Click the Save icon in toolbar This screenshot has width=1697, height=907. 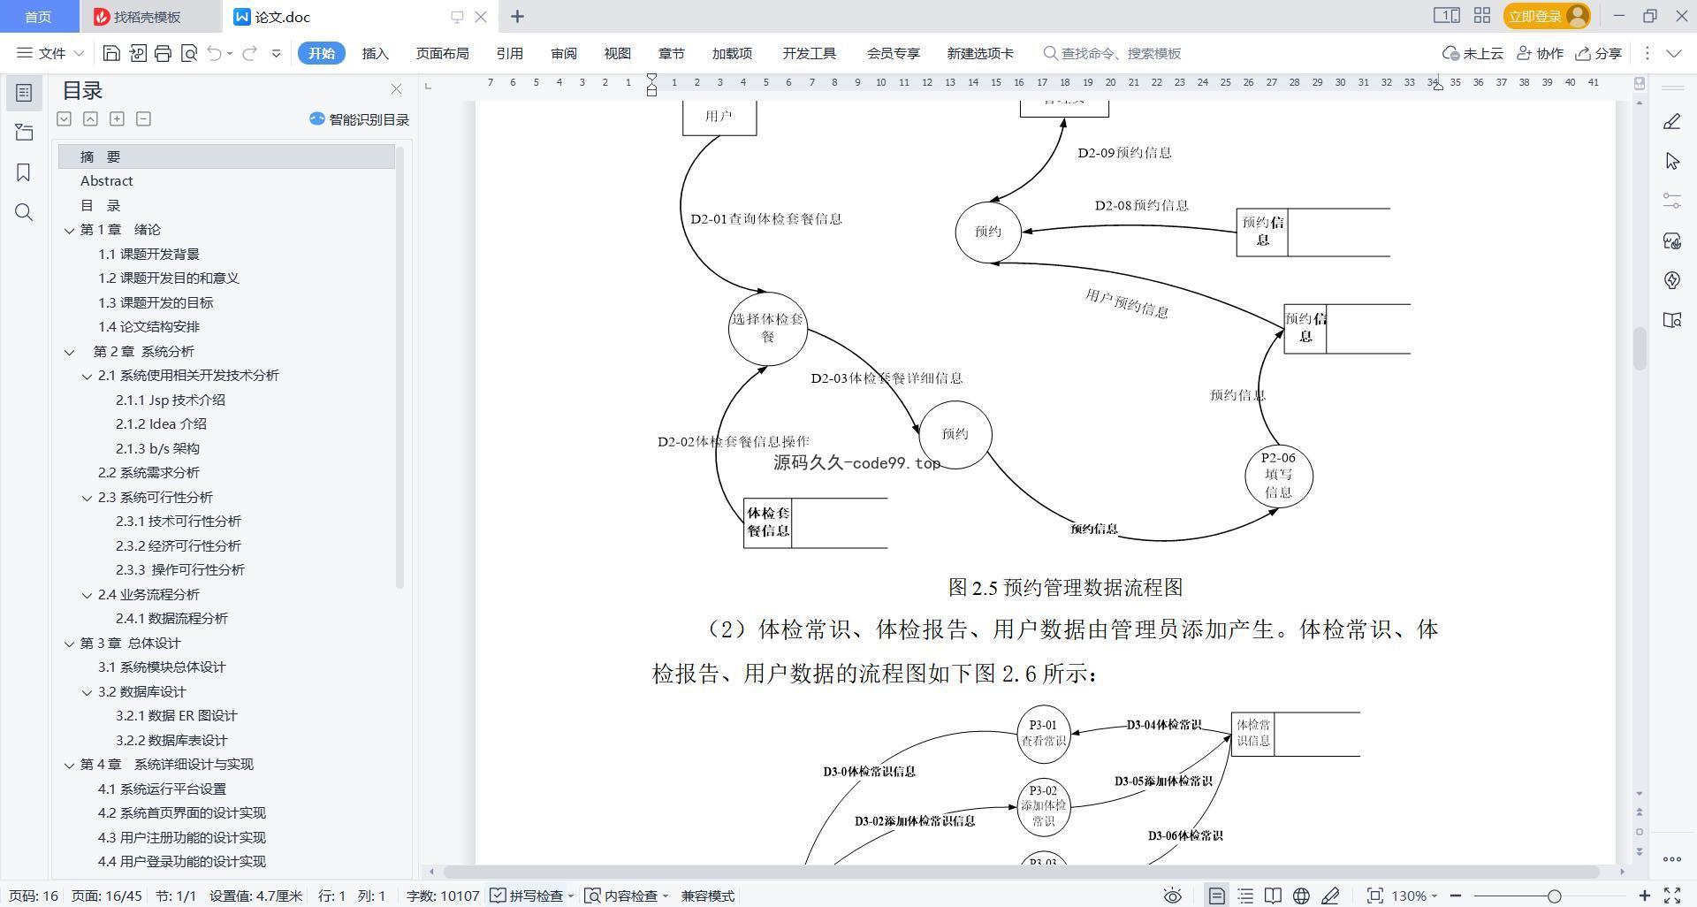click(111, 53)
